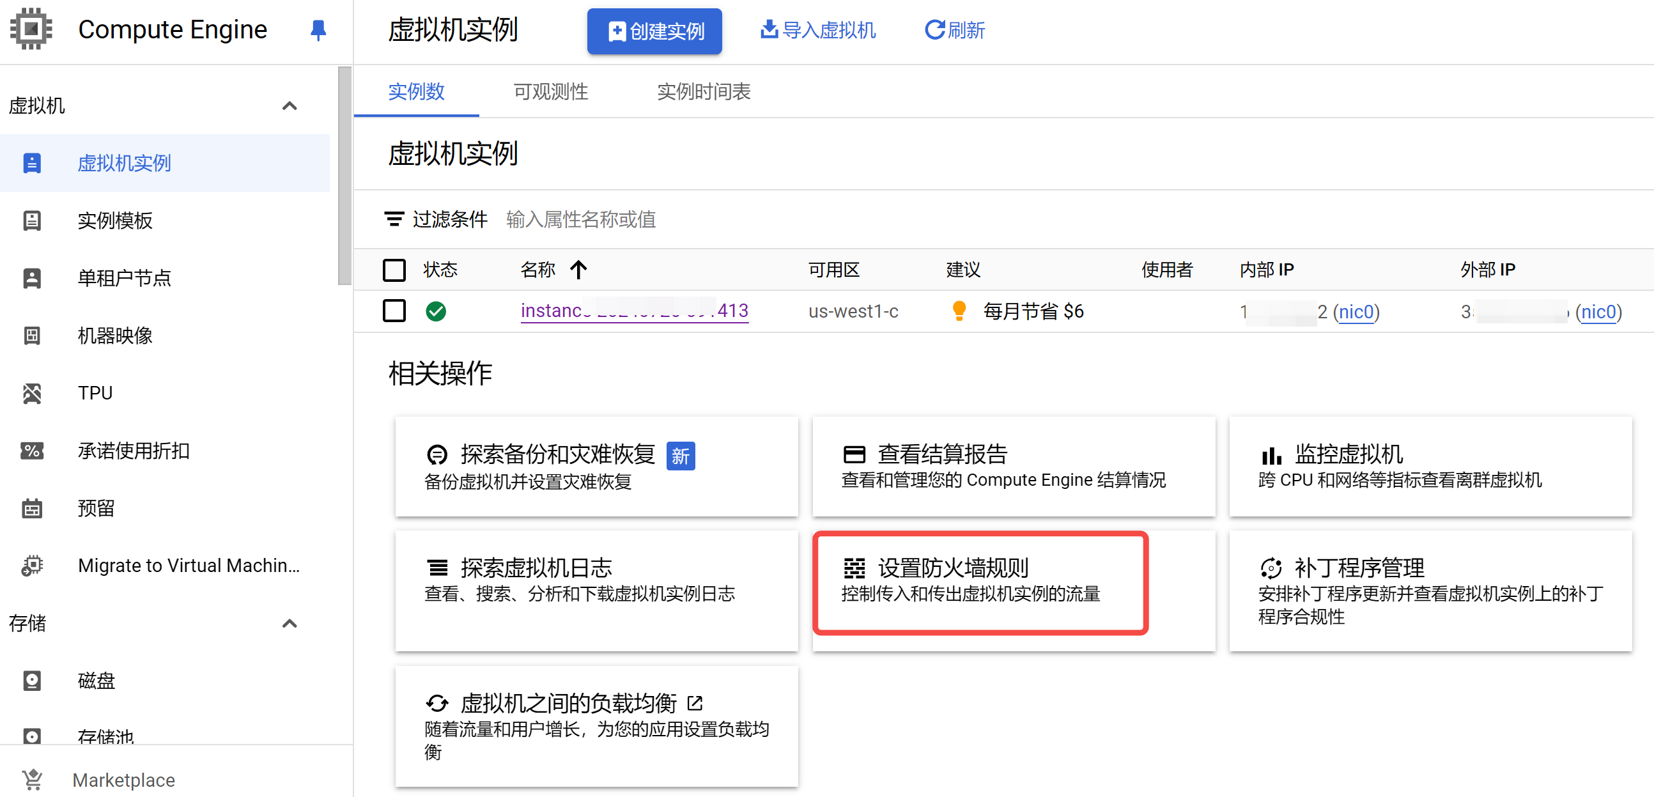Click the 预留 calendar icon
1654x797 pixels.
click(x=31, y=509)
